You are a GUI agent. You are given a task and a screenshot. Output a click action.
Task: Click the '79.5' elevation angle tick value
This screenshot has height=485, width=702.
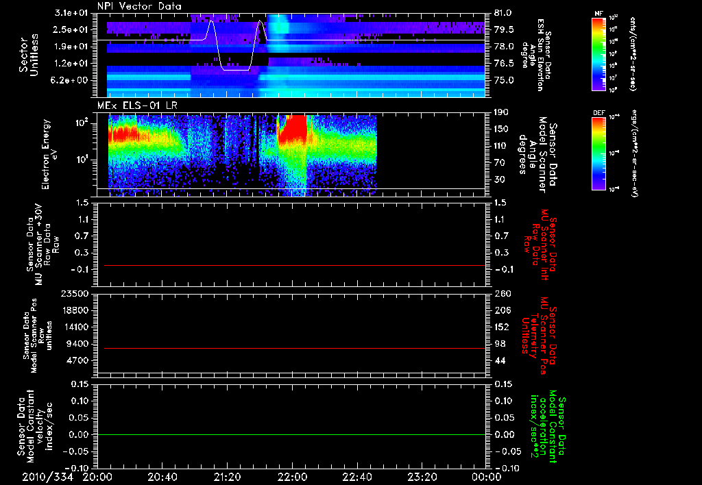[504, 29]
